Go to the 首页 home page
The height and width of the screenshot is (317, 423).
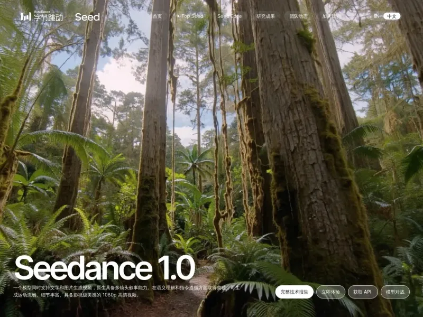pyautogui.click(x=157, y=16)
